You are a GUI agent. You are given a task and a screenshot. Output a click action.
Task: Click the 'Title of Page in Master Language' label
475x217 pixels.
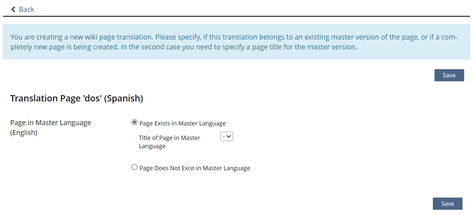point(169,138)
